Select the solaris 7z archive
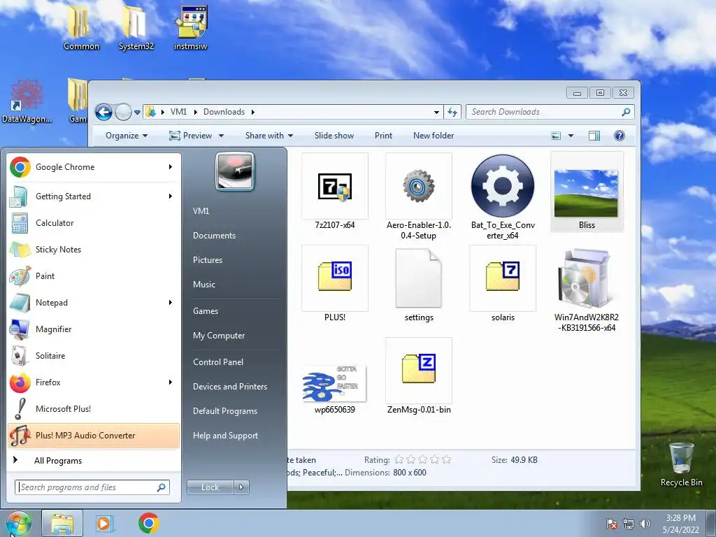The width and height of the screenshot is (716, 537). coord(503,284)
